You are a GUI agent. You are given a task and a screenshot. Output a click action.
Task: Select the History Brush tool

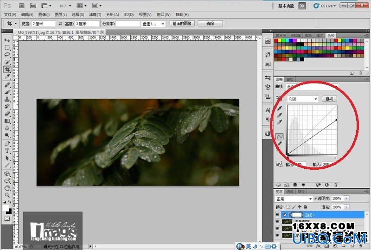[x=7, y=106]
